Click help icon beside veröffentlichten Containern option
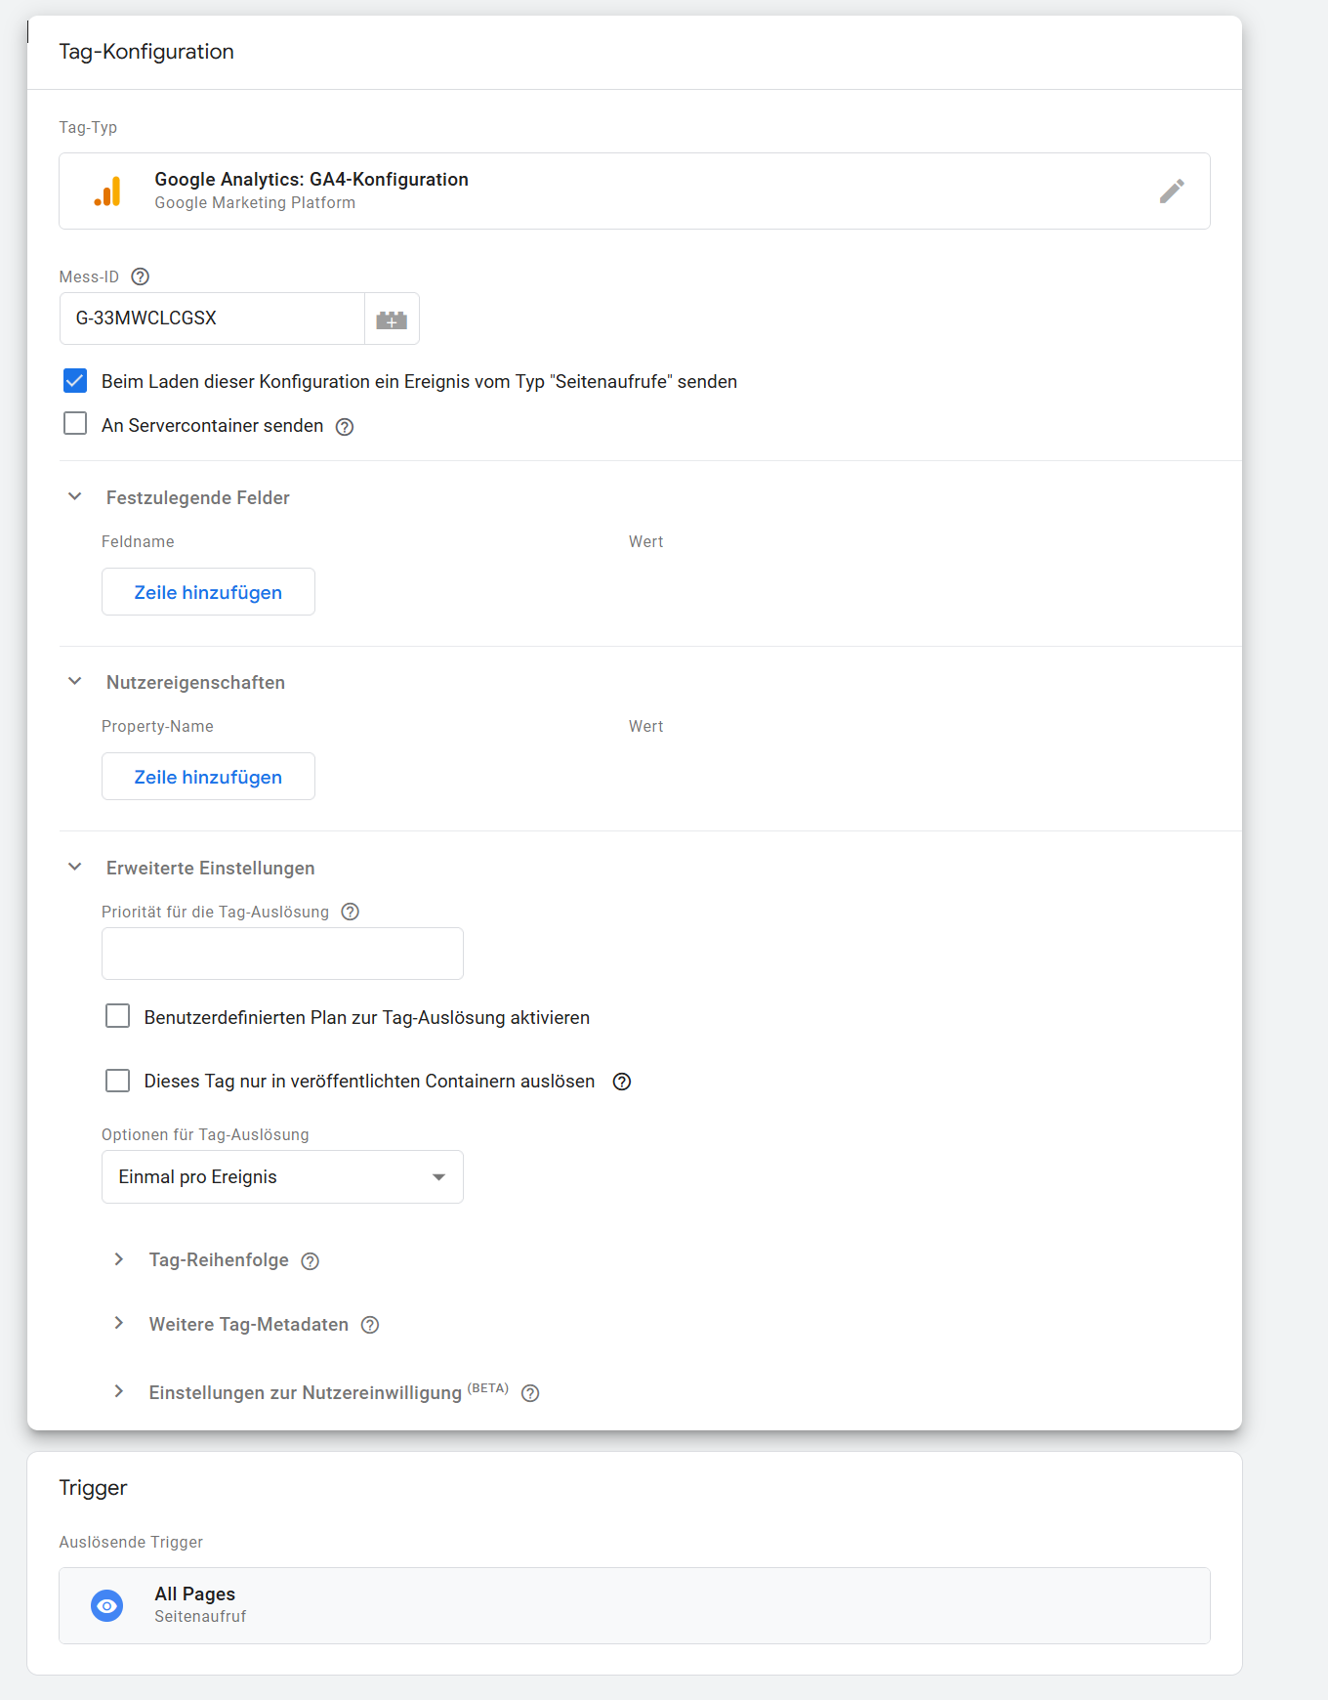The height and width of the screenshot is (1700, 1328). tap(622, 1082)
